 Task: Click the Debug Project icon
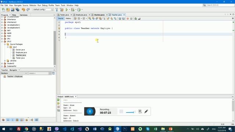[x=73, y=10]
